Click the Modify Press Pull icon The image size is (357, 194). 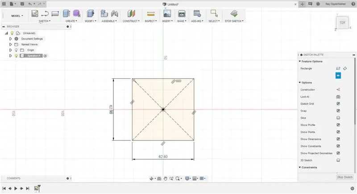click(91, 13)
